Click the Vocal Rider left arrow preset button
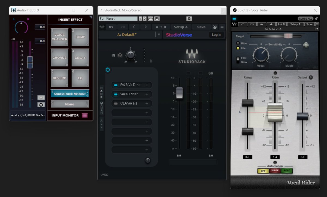Image resolution: width=327 pixels, height=197 pixels. 262,24
